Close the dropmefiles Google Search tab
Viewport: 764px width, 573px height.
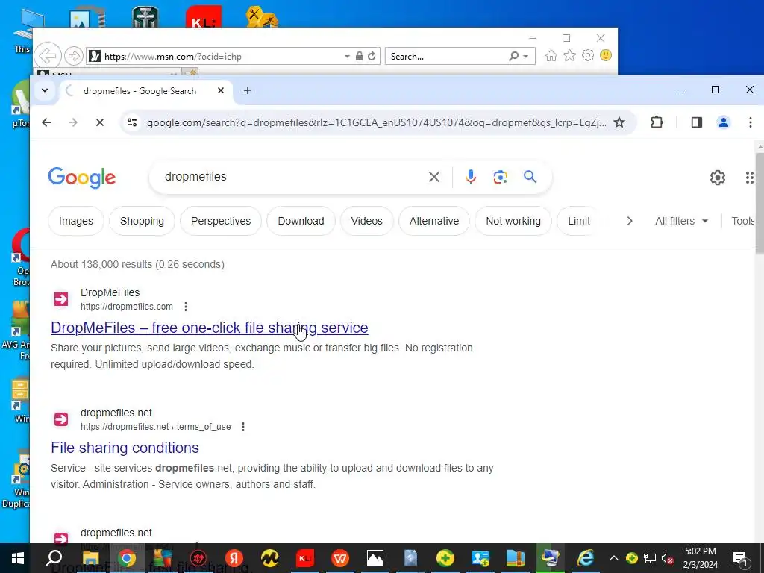[221, 90]
